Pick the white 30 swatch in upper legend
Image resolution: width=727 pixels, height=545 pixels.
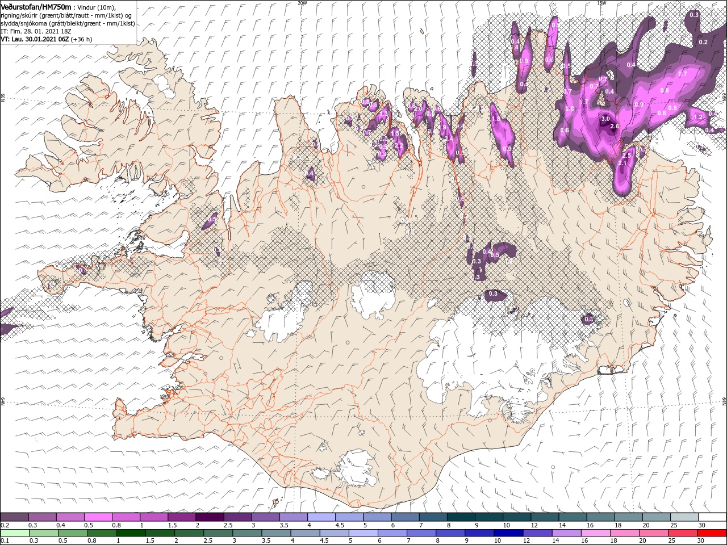tap(712, 517)
